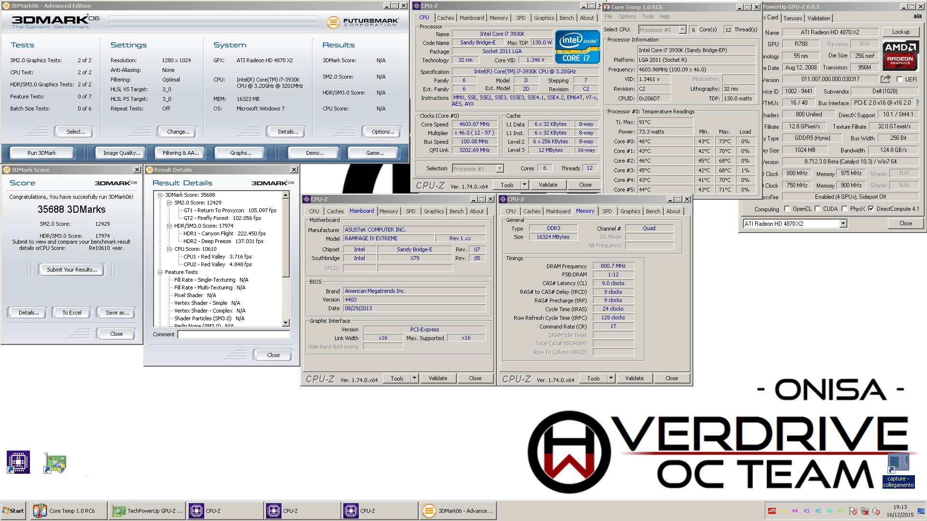This screenshot has width=927, height=521.
Task: Click the Save as... button in 3DMark Score
Action: click(x=117, y=313)
